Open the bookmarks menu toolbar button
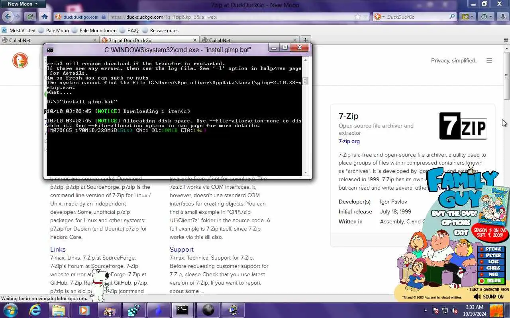510x318 pixels. click(468, 17)
